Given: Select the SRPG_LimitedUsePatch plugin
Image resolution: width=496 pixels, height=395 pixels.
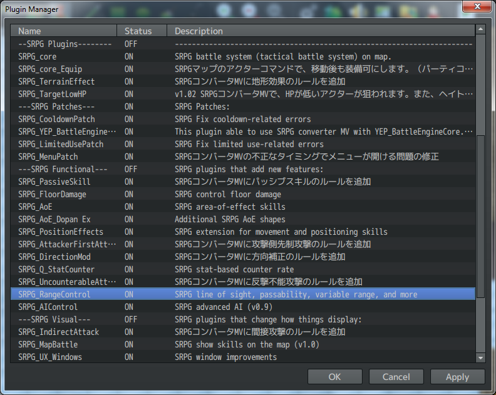Looking at the screenshot, I should [x=242, y=144].
